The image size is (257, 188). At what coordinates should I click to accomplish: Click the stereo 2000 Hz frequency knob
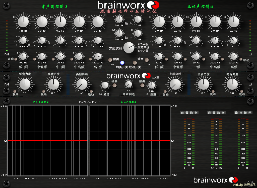(x=215, y=56)
